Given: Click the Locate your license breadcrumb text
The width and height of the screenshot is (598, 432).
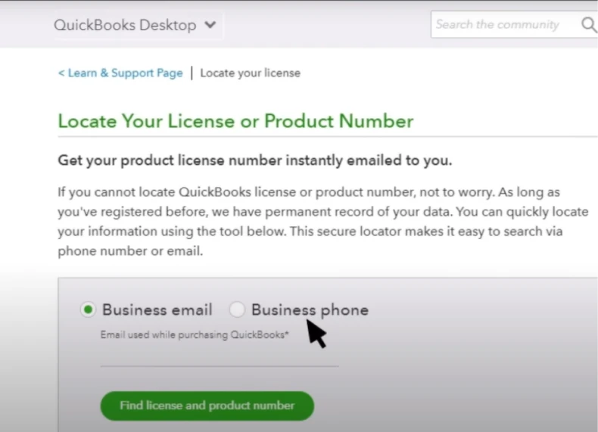Looking at the screenshot, I should click(x=251, y=73).
